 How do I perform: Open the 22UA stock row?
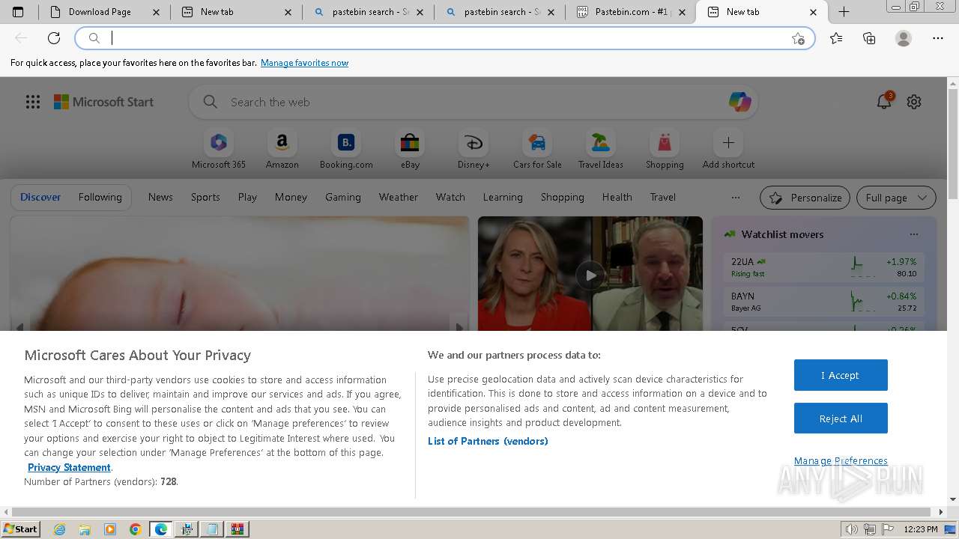[824, 267]
